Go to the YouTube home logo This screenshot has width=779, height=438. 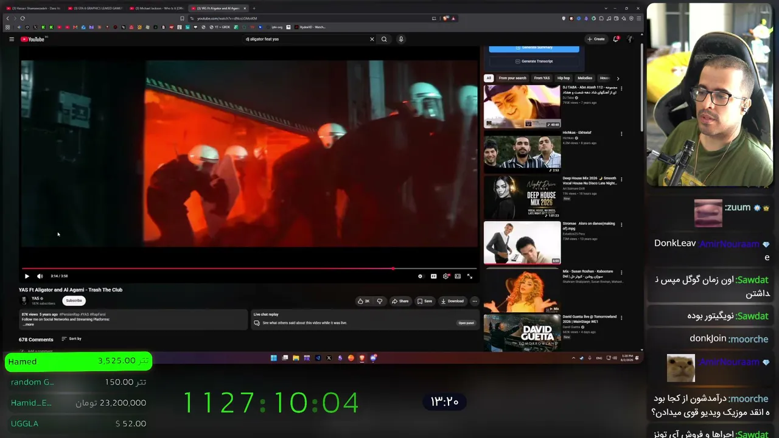pyautogui.click(x=33, y=39)
